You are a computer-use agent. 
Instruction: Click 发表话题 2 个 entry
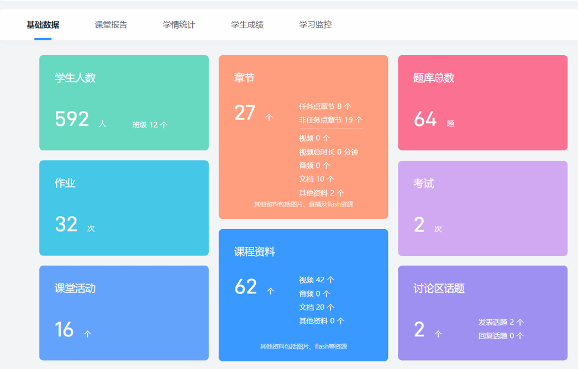pyautogui.click(x=501, y=322)
